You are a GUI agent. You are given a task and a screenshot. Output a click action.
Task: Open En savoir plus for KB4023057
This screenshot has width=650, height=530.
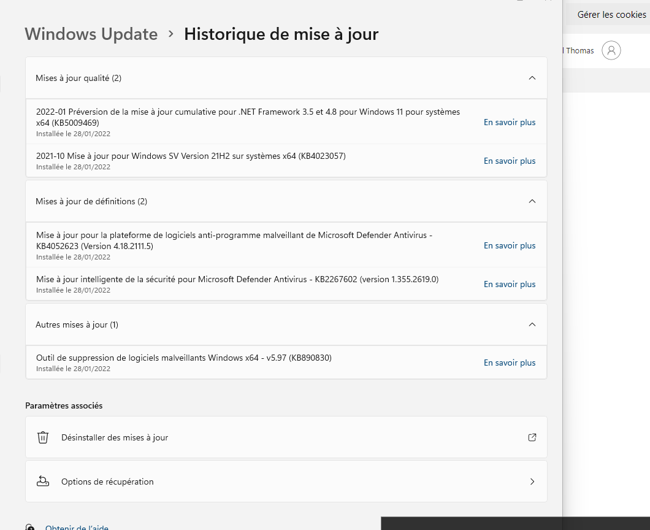510,161
